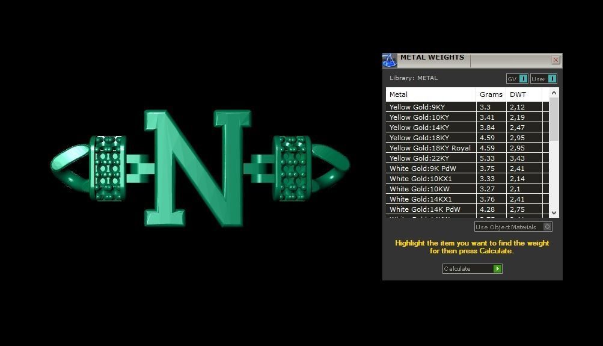Click the 4.28 grams value
Image resolution: width=603 pixels, height=346 pixels.
point(487,209)
